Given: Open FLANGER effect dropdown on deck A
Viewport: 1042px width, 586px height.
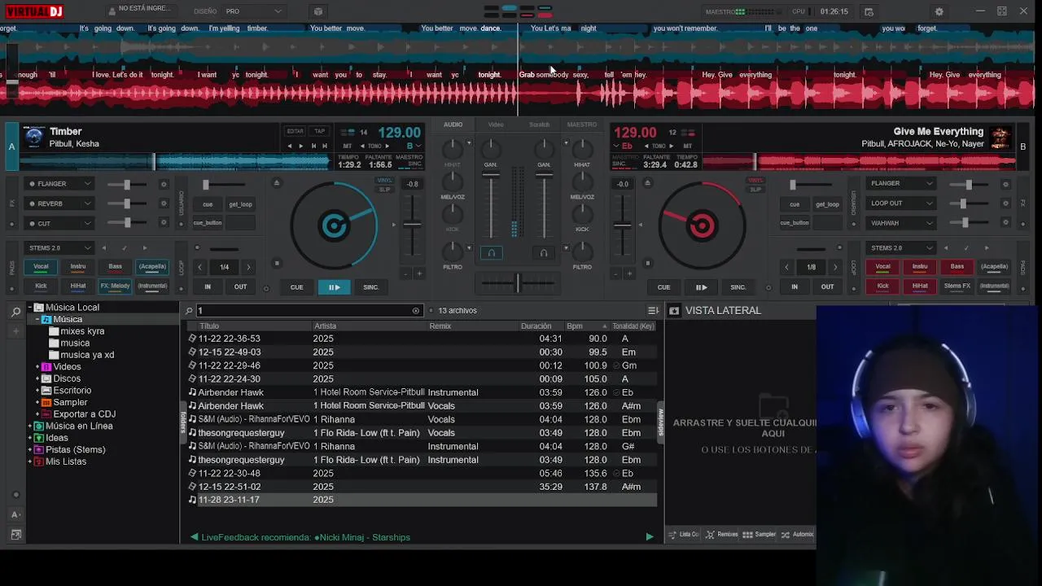Looking at the screenshot, I should (60, 184).
